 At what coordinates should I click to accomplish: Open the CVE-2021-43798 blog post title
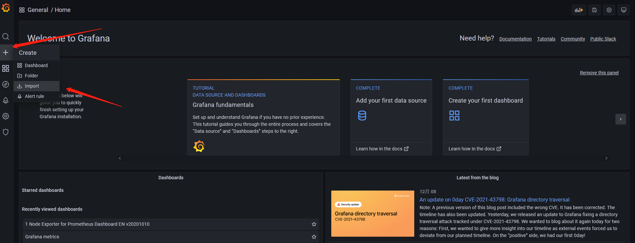click(494, 200)
